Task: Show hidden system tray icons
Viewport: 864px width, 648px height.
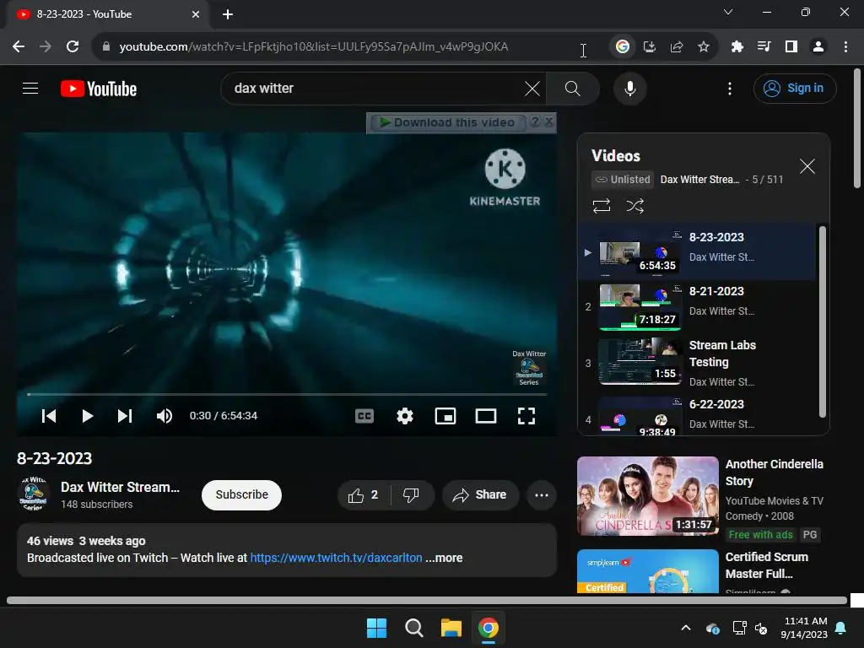Action: 686,628
